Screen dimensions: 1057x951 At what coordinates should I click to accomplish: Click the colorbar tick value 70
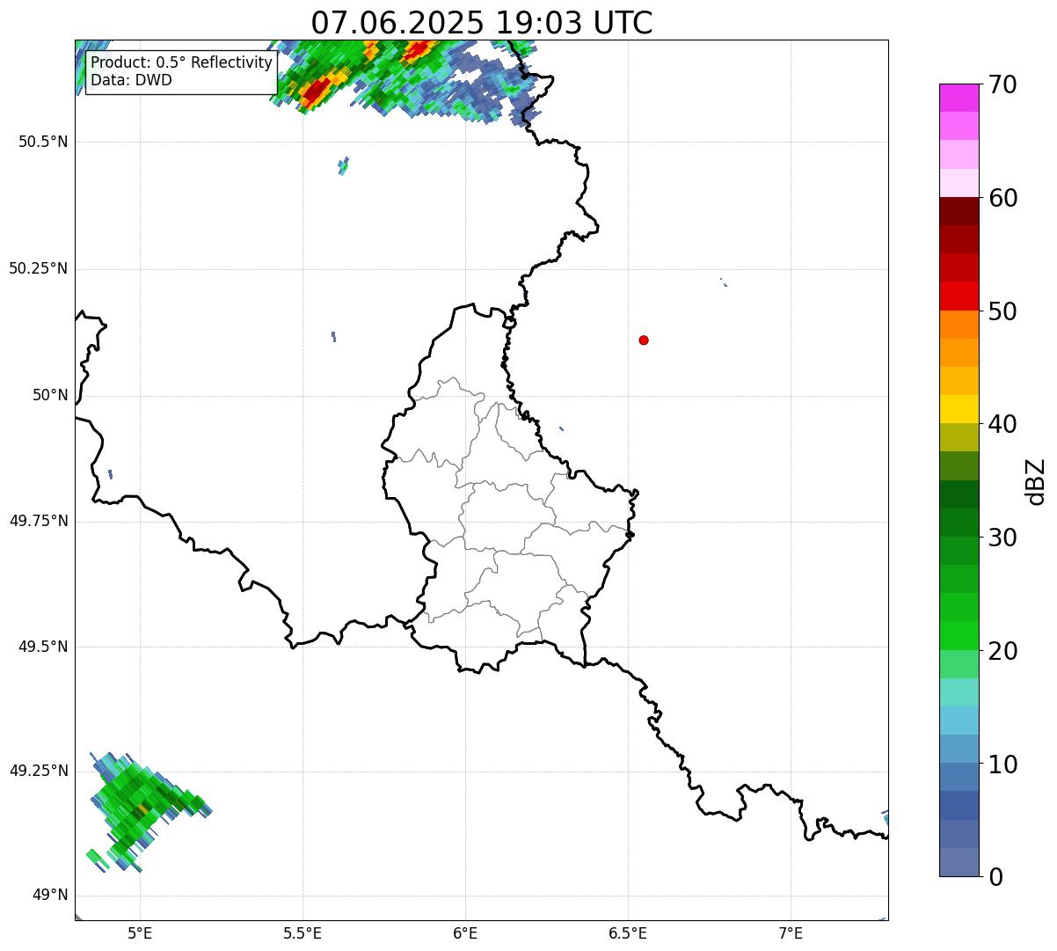[x=1003, y=84]
